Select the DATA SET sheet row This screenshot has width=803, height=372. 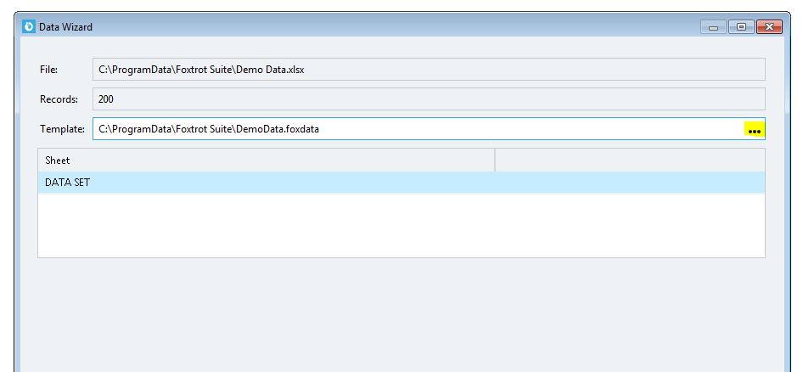(x=401, y=183)
